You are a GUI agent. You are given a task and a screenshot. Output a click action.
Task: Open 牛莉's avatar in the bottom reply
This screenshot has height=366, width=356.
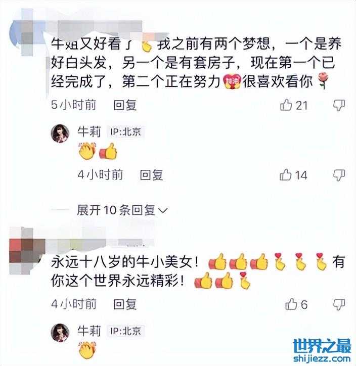pyautogui.click(x=60, y=333)
